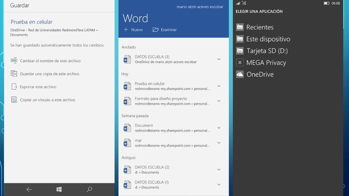This screenshot has height=196, width=349.
Task: Tap the Guardar page header
Action: pyautogui.click(x=19, y=5)
